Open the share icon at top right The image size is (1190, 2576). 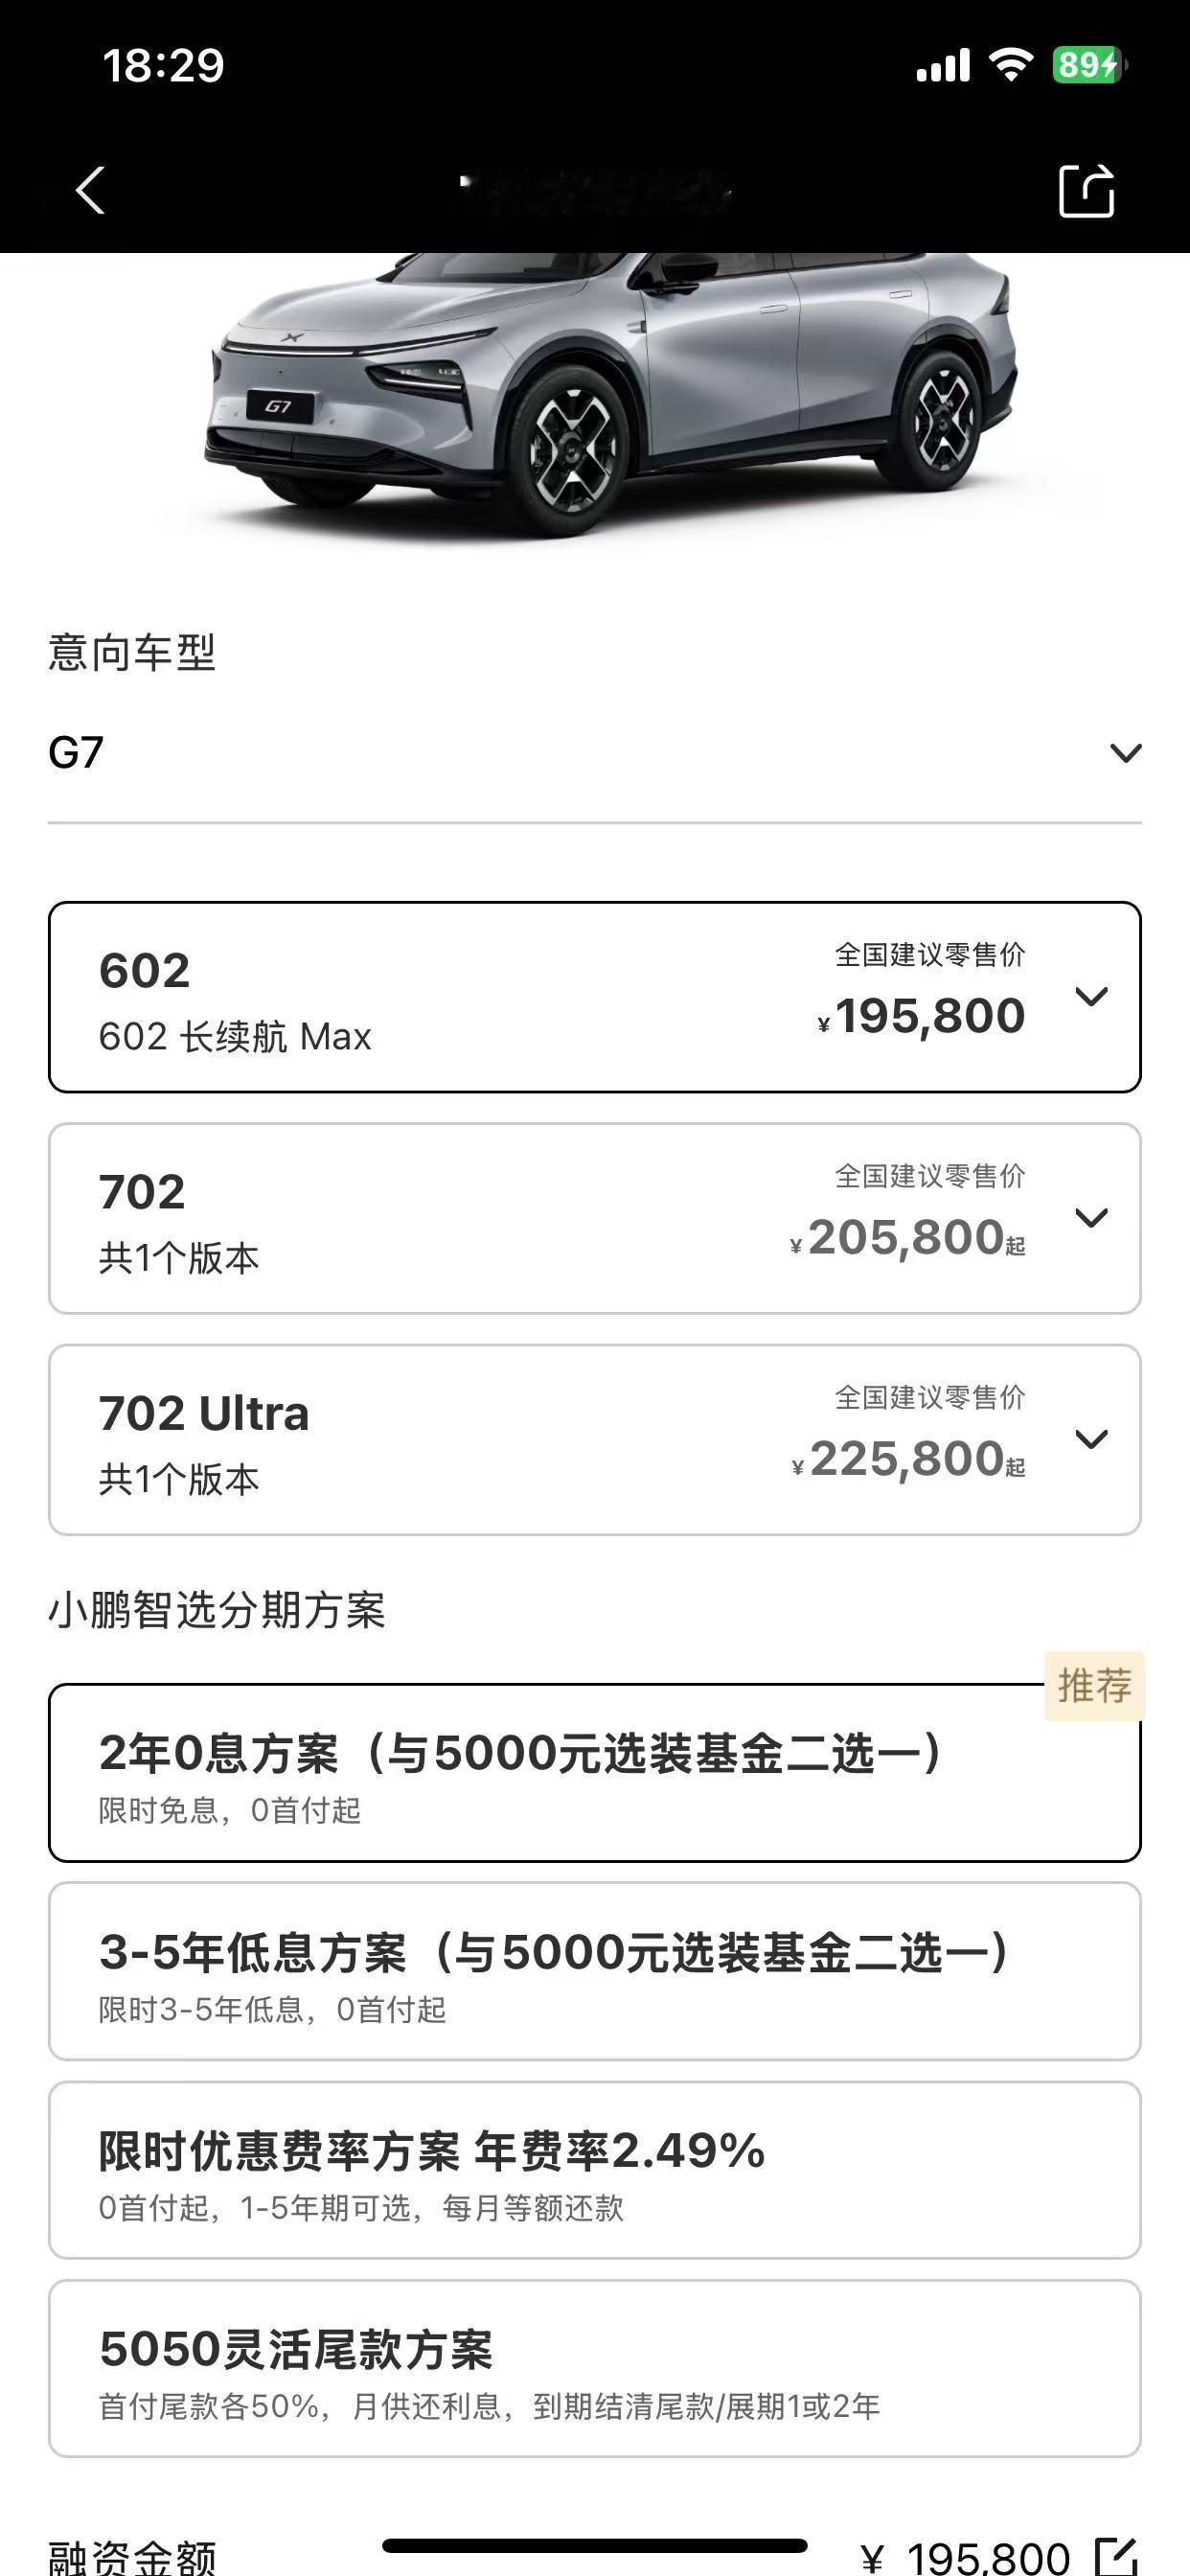pos(1086,189)
